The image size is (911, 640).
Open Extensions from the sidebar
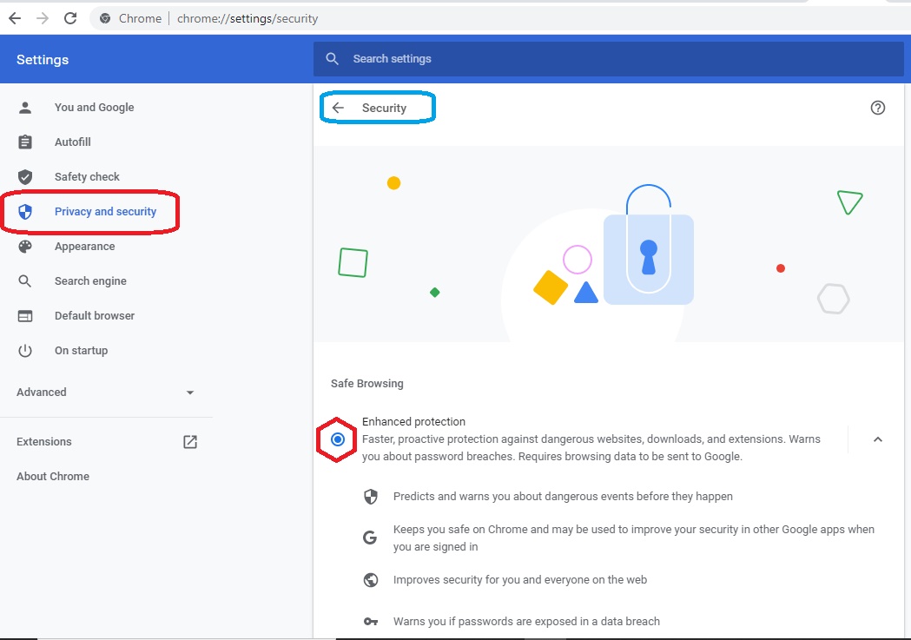point(44,442)
